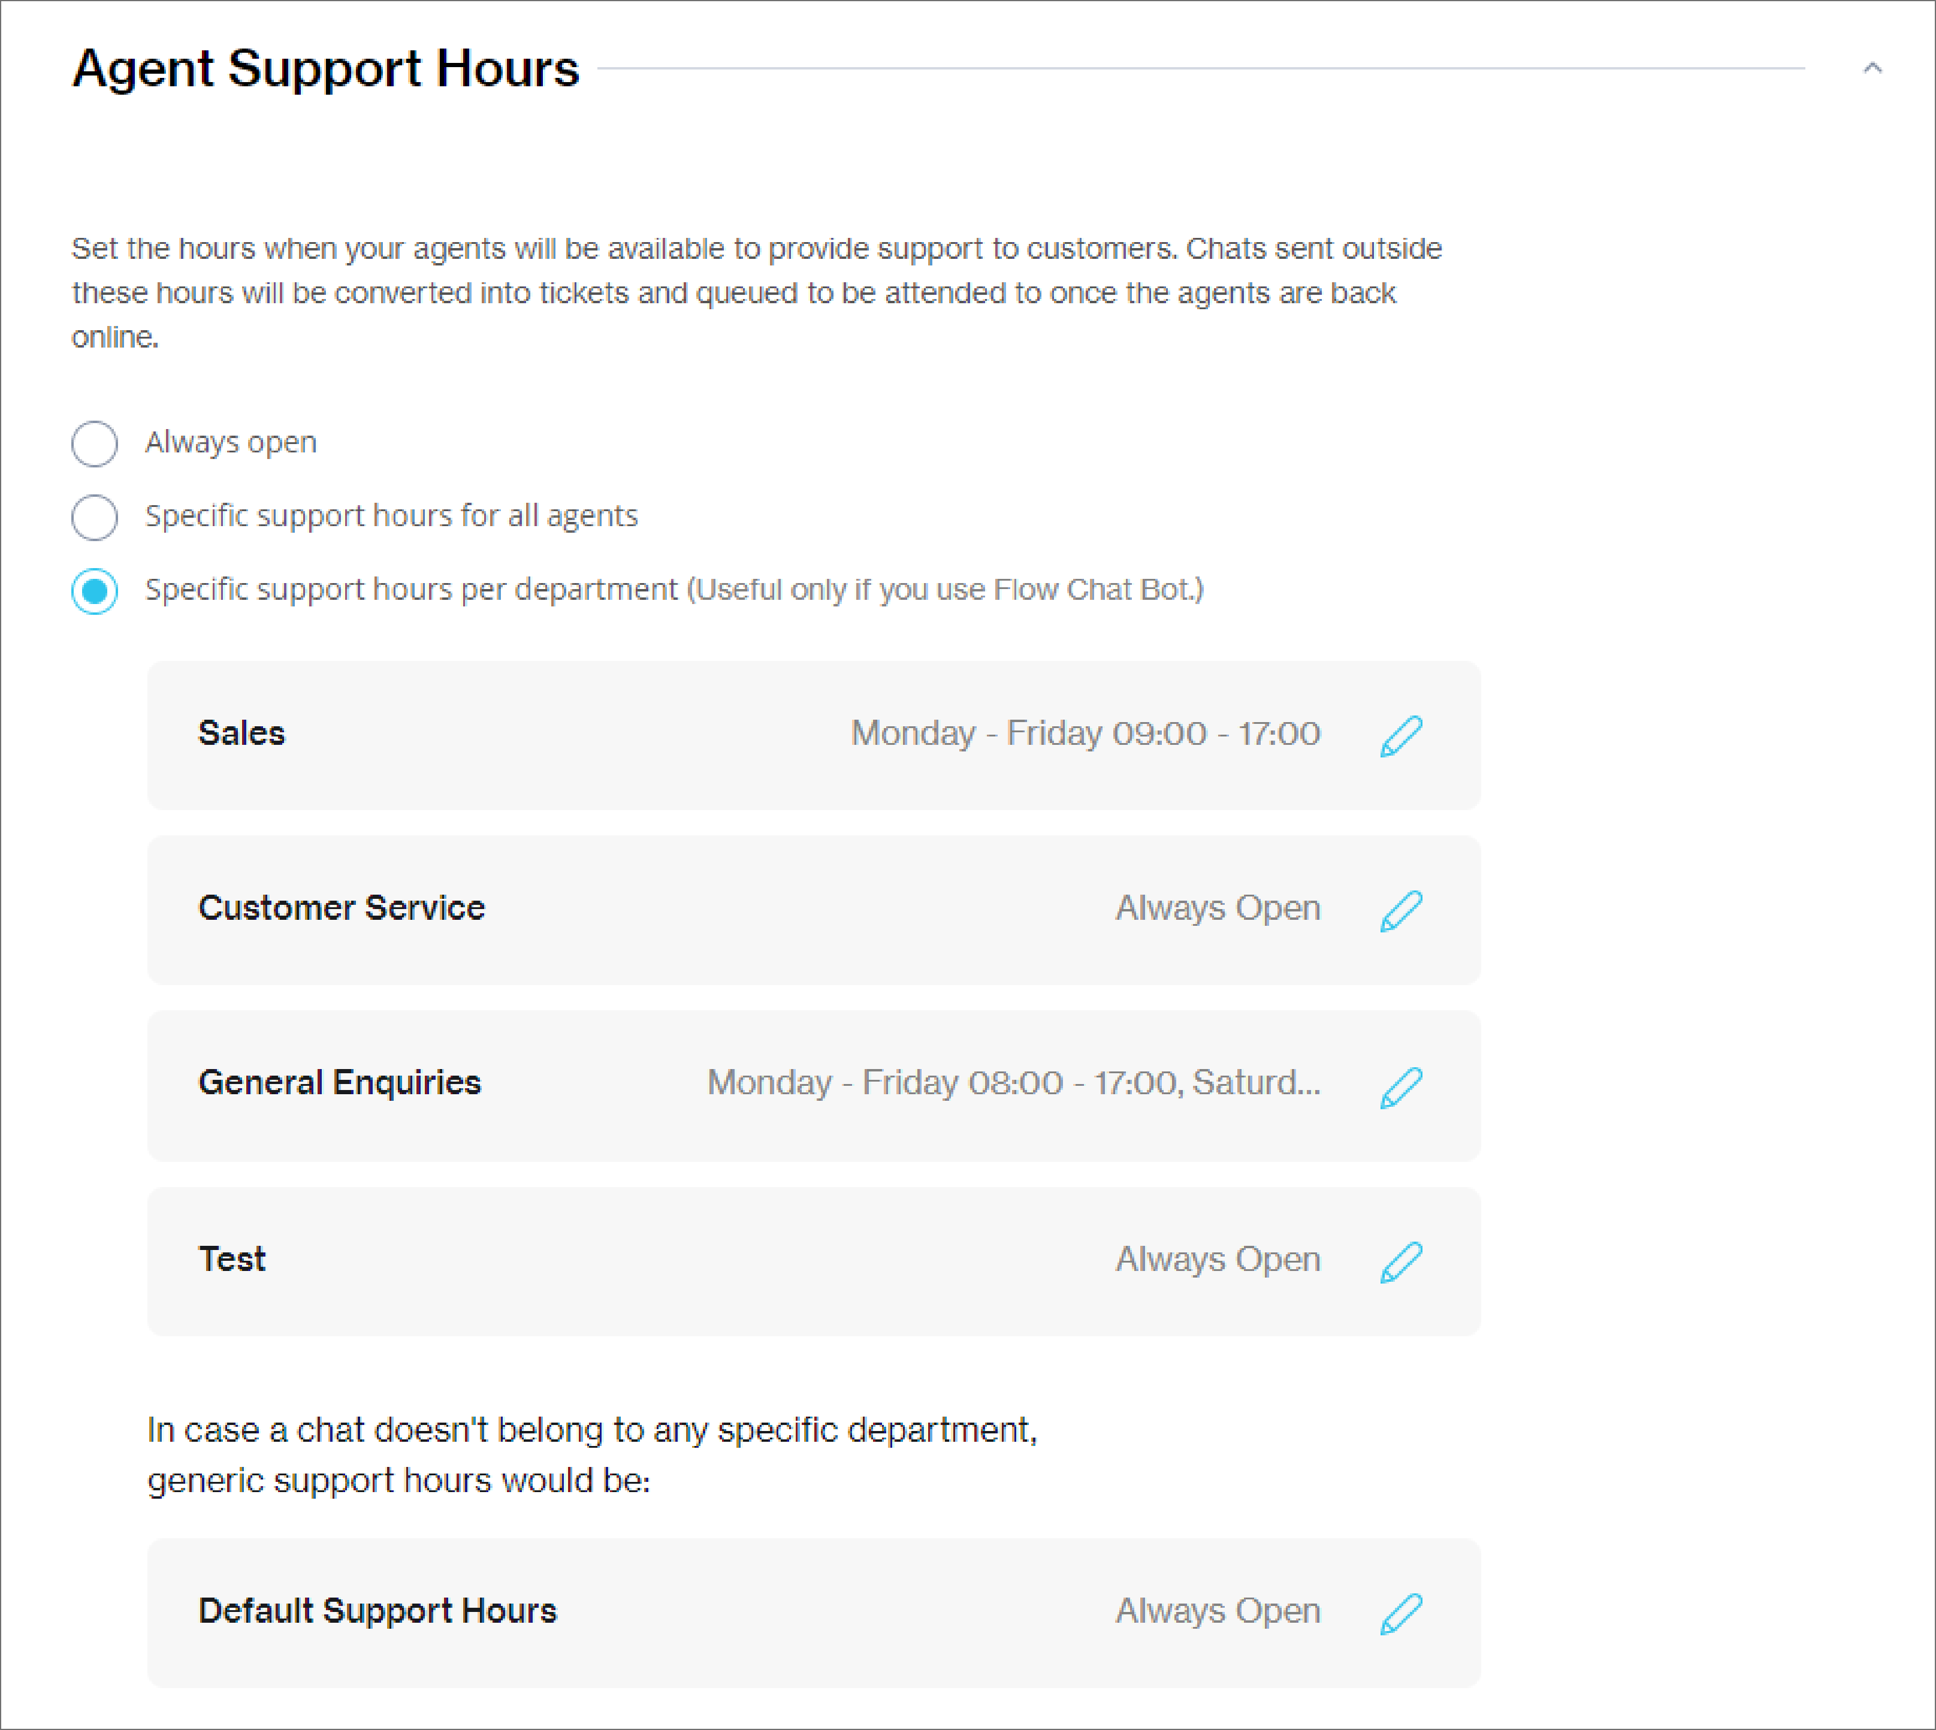This screenshot has height=1730, width=1936.
Task: Collapse the Agent Support Hours section chevron
Action: tap(1872, 68)
